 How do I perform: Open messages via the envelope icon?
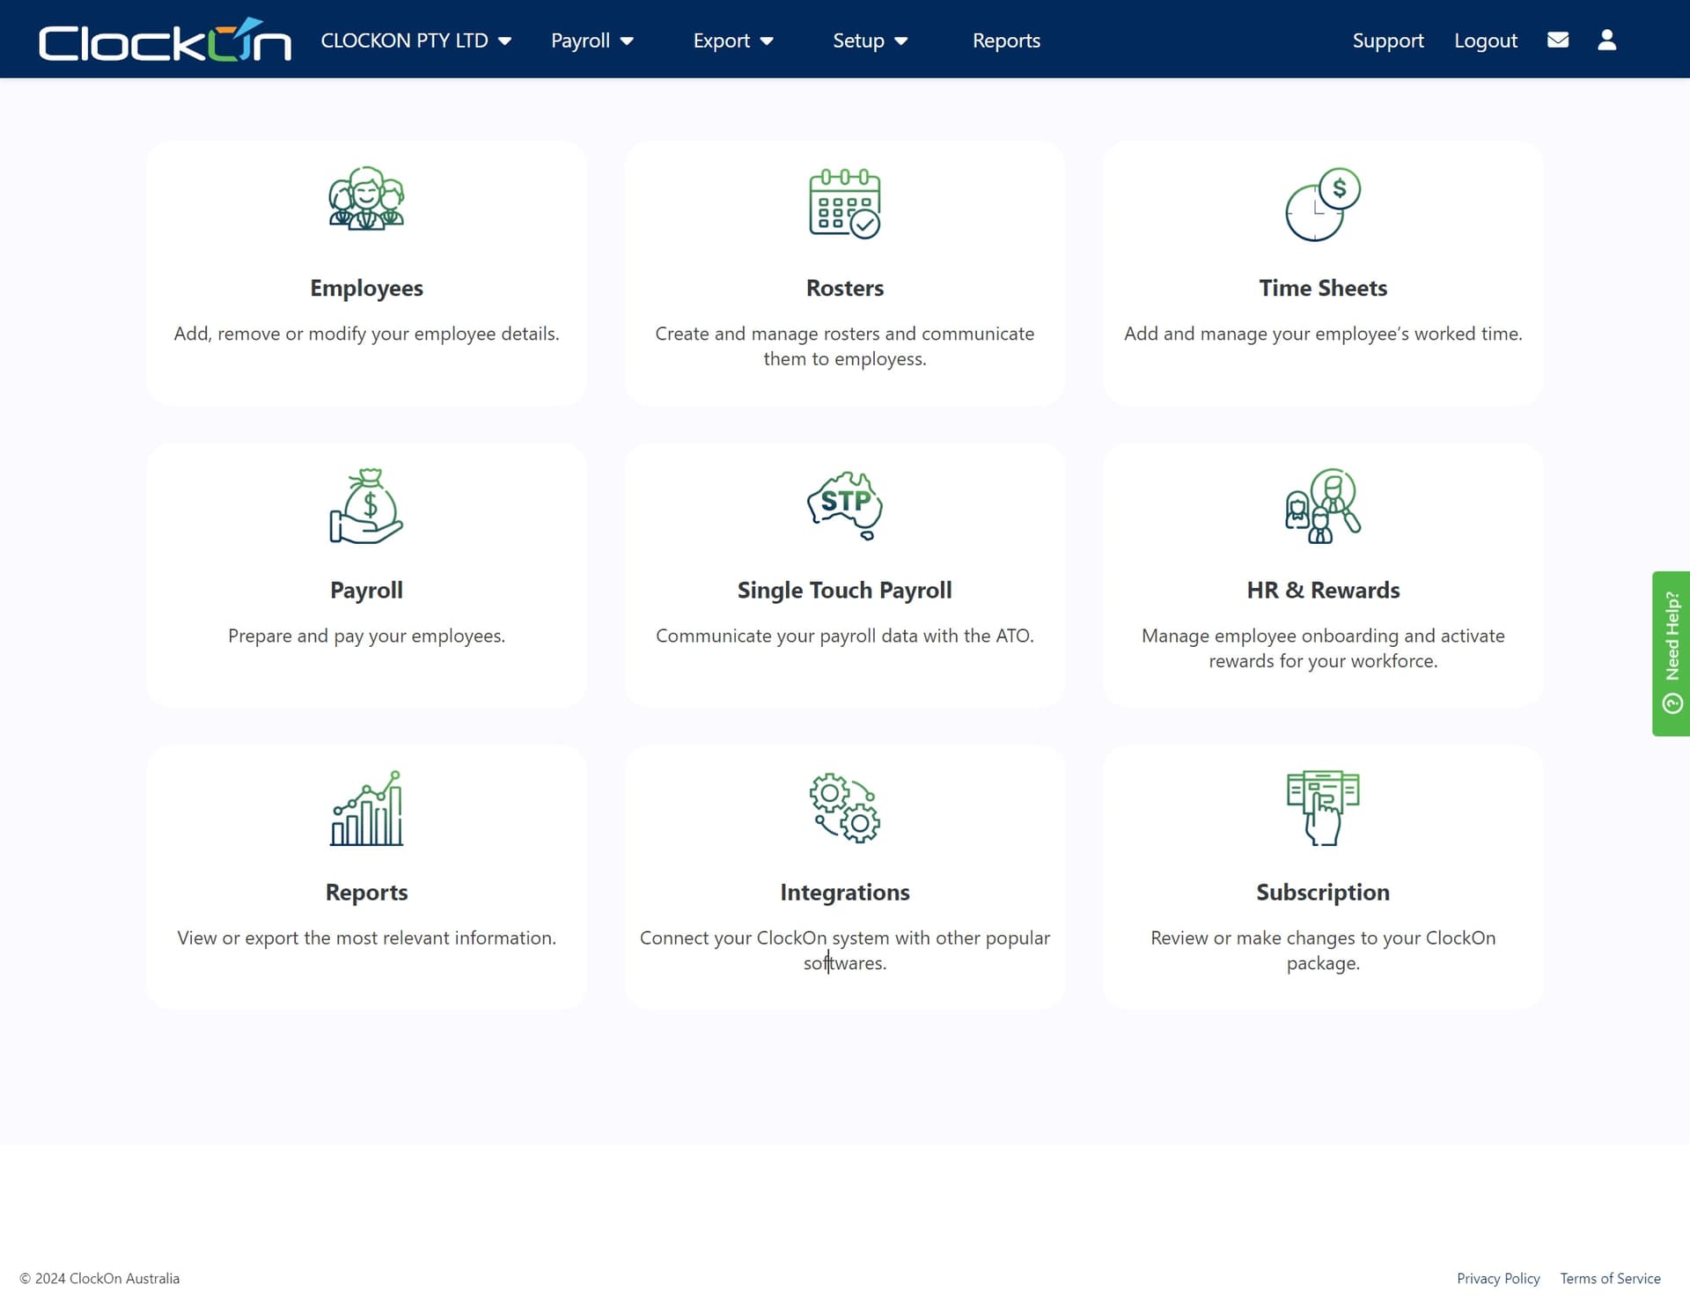click(x=1558, y=40)
